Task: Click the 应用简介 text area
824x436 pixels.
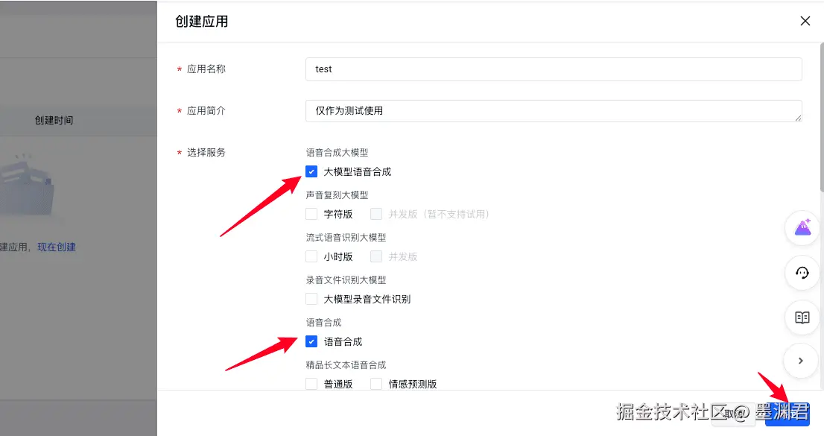Action: click(554, 111)
